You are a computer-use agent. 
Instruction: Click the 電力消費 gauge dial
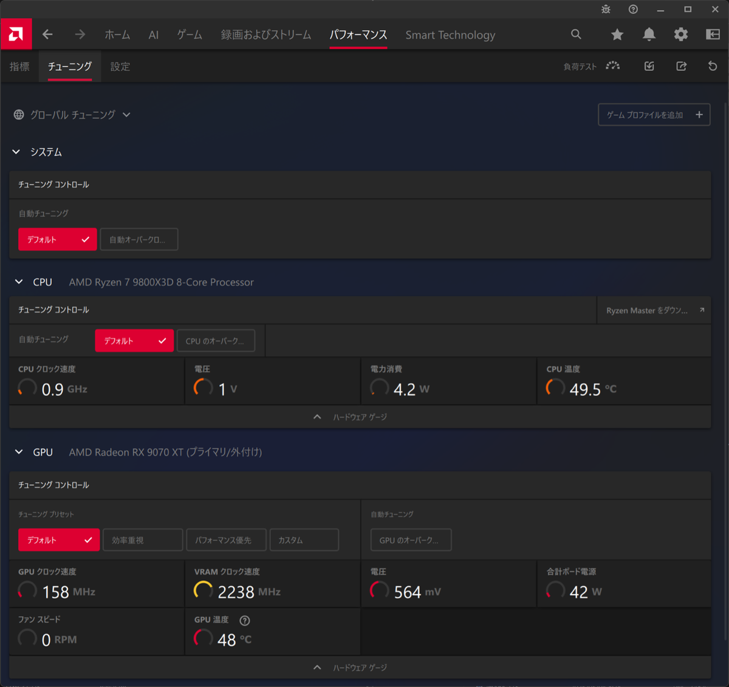(x=379, y=388)
